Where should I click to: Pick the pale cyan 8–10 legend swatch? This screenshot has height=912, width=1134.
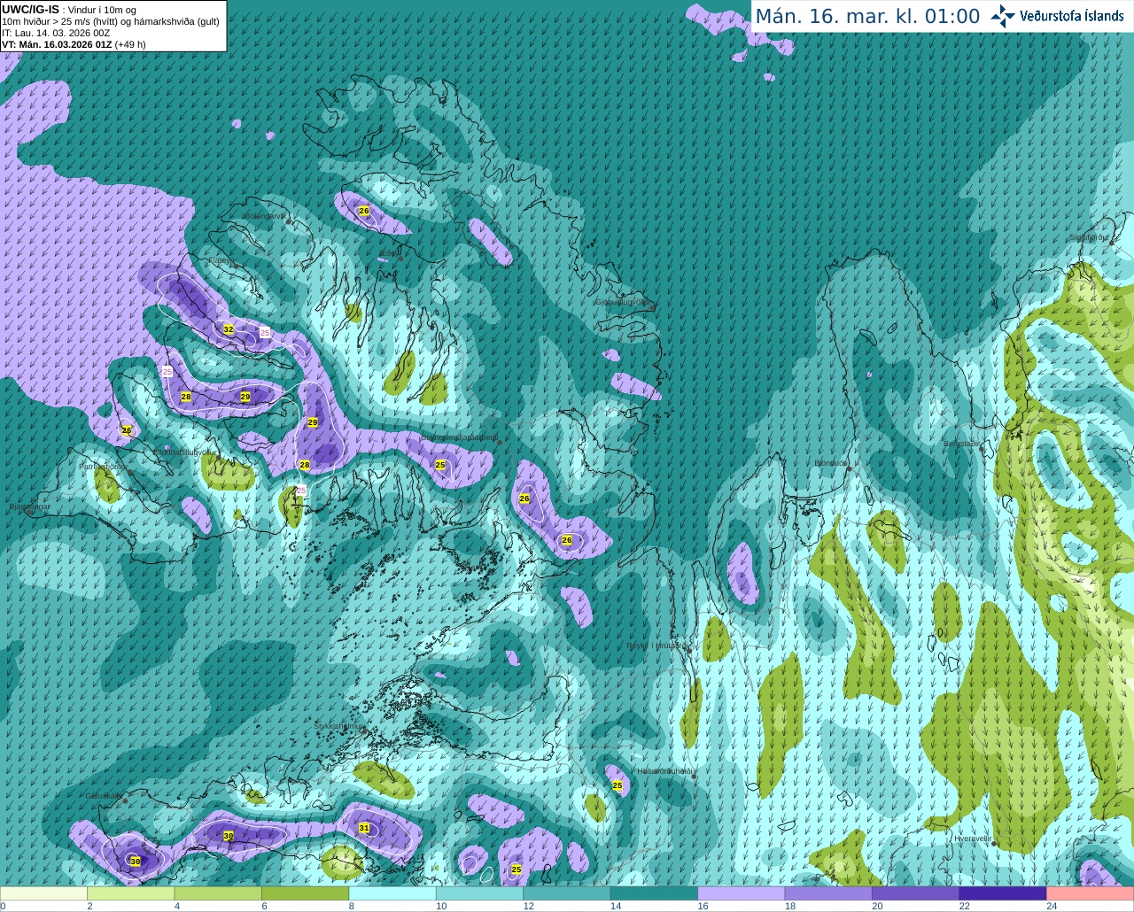pos(392,893)
